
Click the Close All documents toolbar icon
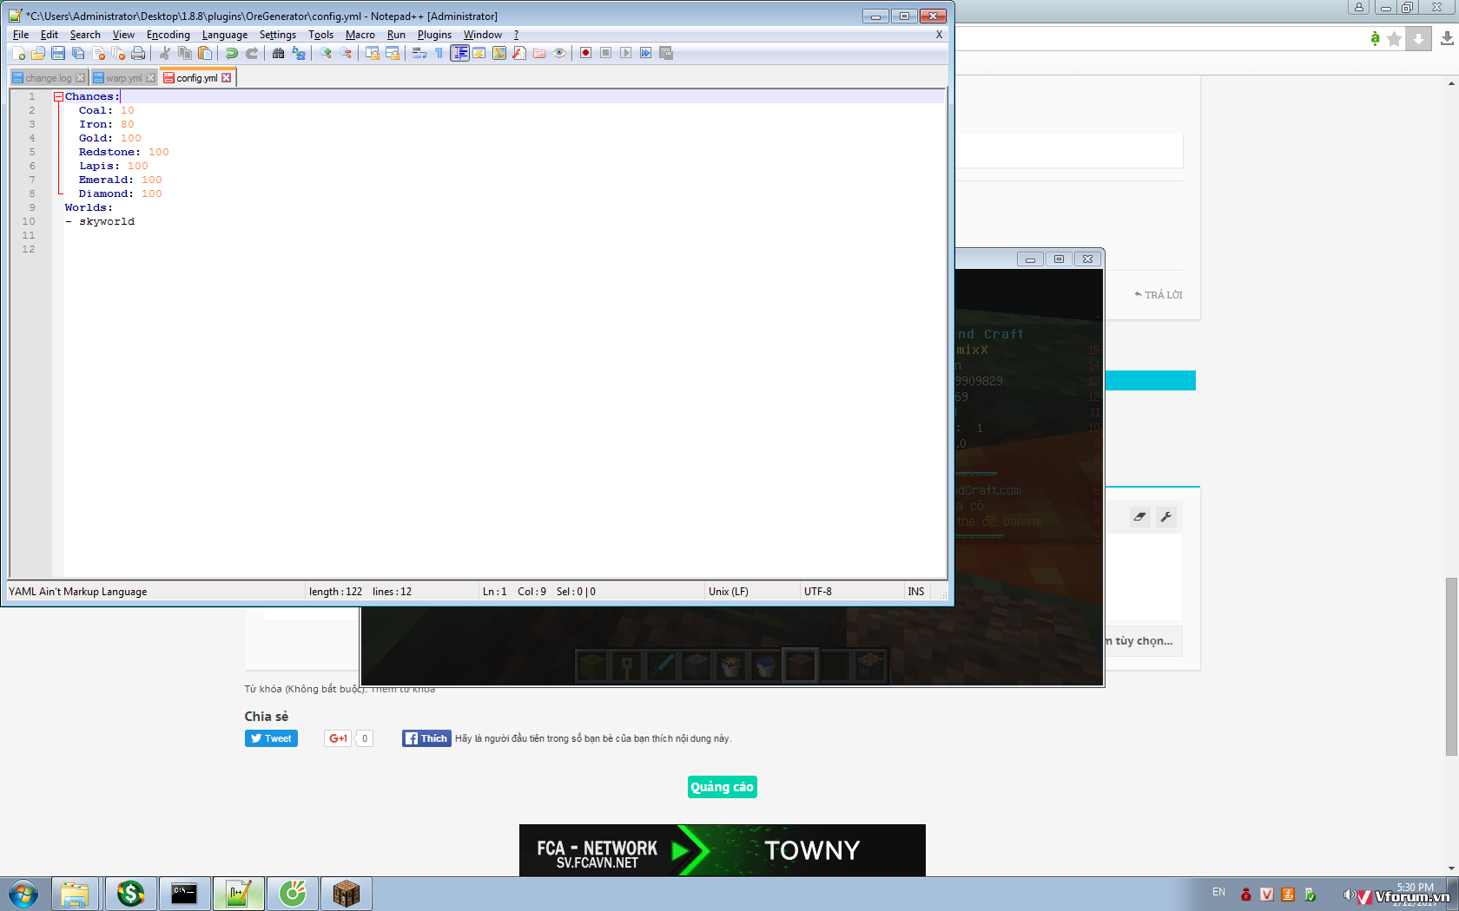[118, 53]
